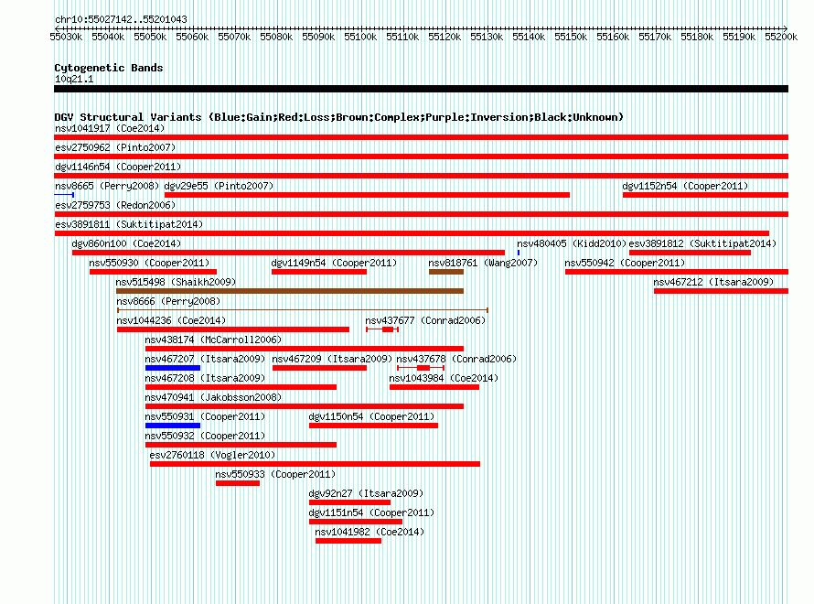814x604 pixels.
Task: Click esv3891812 (Suktitipat2014) label
Action: pos(702,243)
